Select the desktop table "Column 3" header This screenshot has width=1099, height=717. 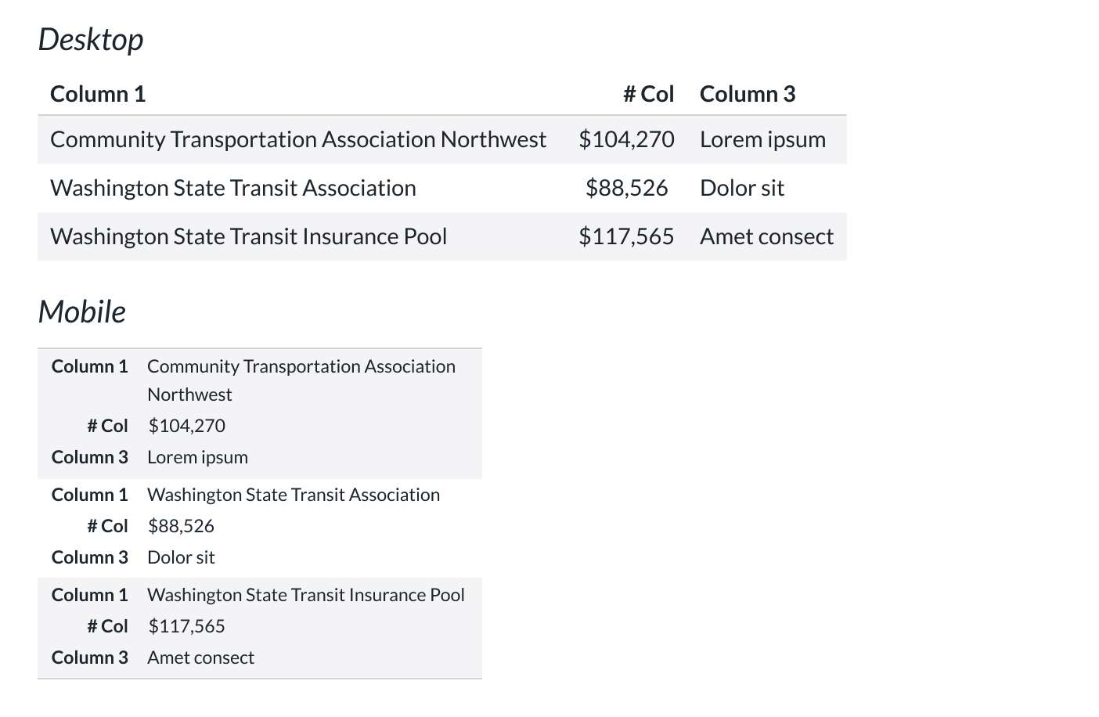coord(748,94)
